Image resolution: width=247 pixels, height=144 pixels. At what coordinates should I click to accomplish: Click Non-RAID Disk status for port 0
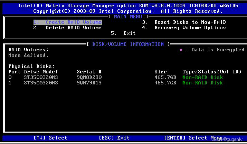coord(202,77)
